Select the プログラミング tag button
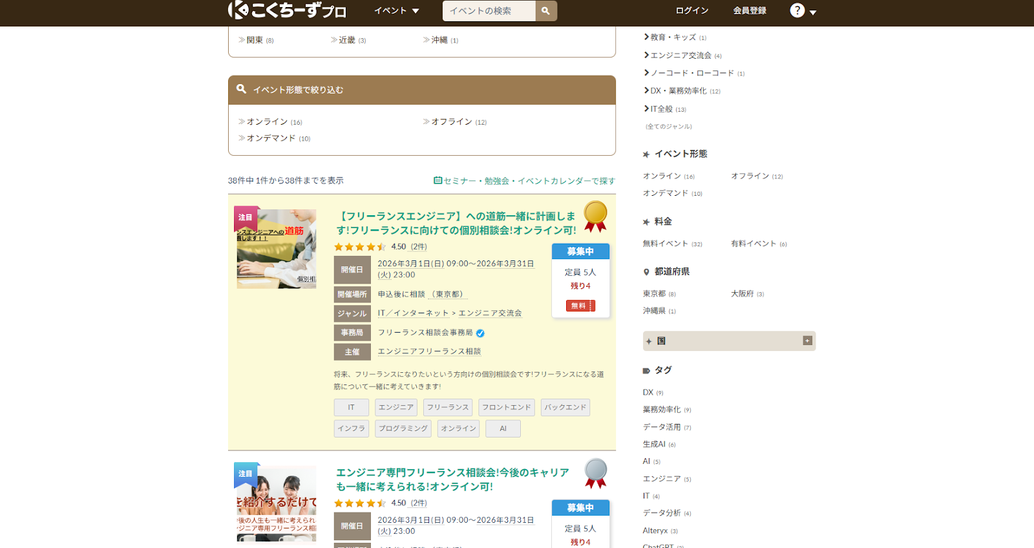This screenshot has height=548, width=1034. (x=403, y=428)
